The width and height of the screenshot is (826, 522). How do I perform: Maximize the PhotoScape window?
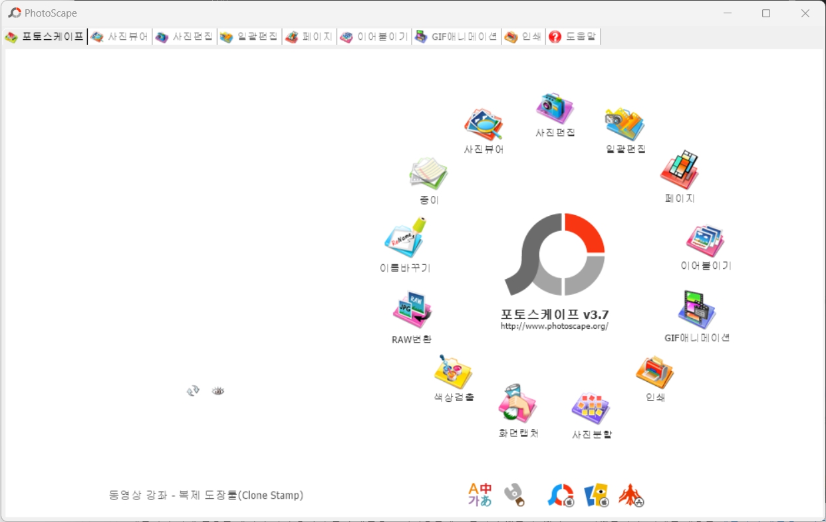point(766,13)
